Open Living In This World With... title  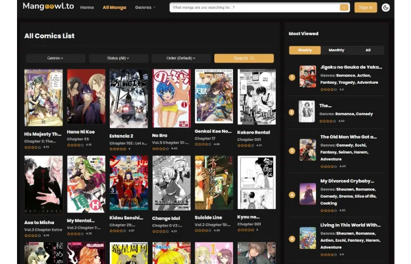(x=351, y=225)
